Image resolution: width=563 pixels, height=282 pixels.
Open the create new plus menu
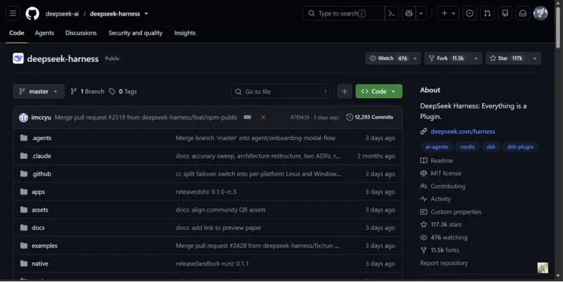coord(448,14)
